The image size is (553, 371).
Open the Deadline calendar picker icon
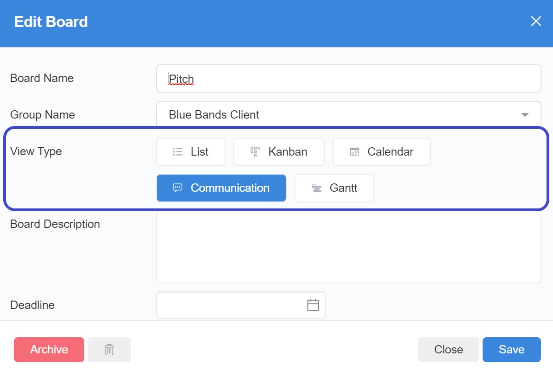[313, 305]
